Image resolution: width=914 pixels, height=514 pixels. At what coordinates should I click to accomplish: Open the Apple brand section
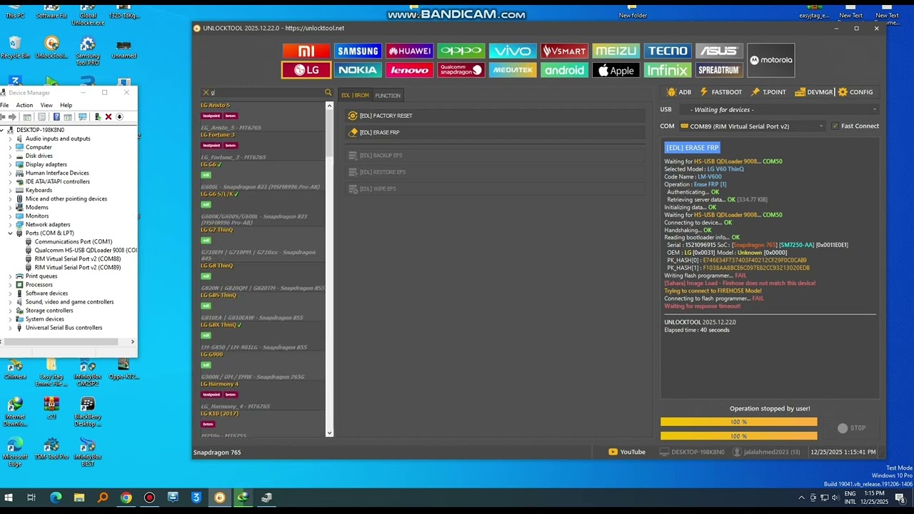point(616,70)
